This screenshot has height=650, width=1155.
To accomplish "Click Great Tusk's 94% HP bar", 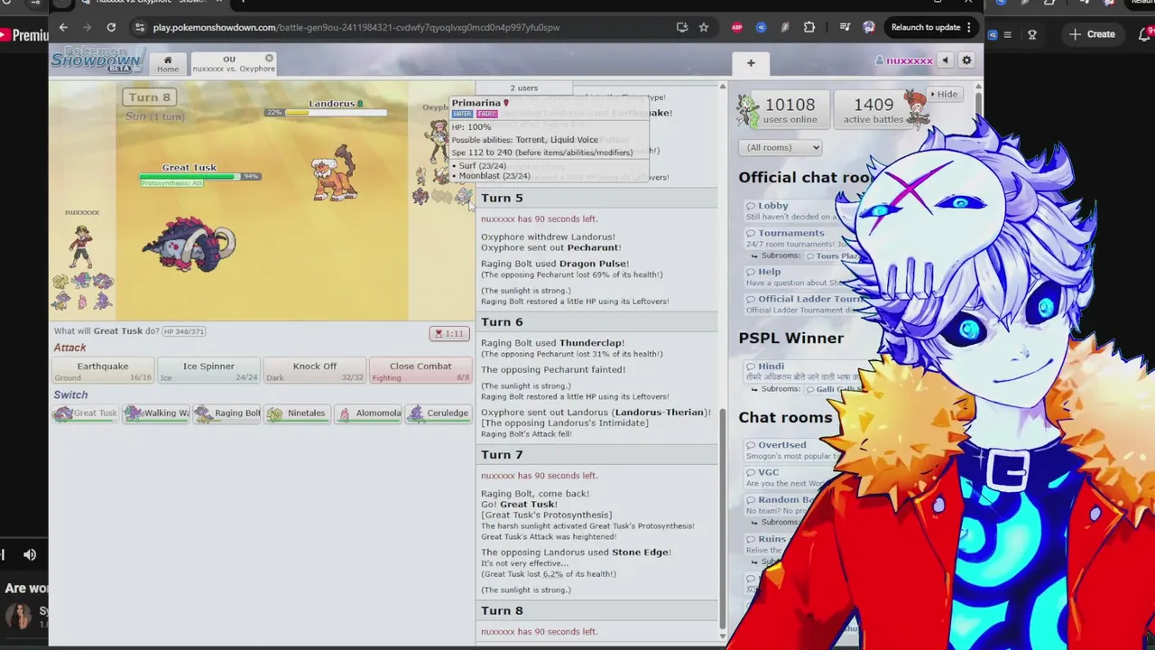I will point(200,176).
